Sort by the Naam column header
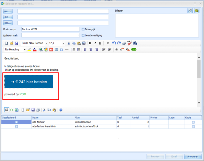The width and height of the screenshot is (204, 161). click(53, 118)
